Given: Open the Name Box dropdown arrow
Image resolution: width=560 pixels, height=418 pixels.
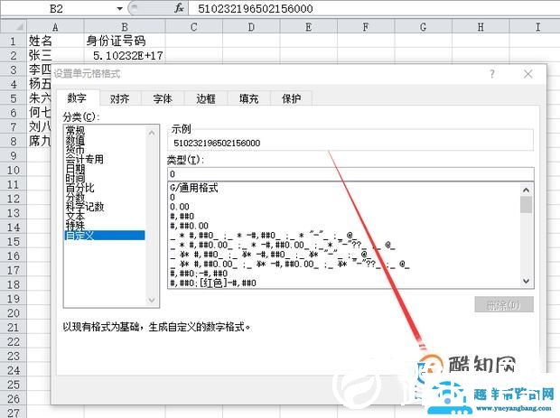Looking at the screenshot, I should click(119, 8).
